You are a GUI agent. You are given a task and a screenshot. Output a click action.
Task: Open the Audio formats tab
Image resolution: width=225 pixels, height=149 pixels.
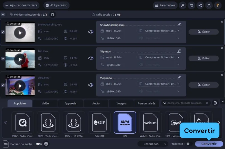coord(96,103)
